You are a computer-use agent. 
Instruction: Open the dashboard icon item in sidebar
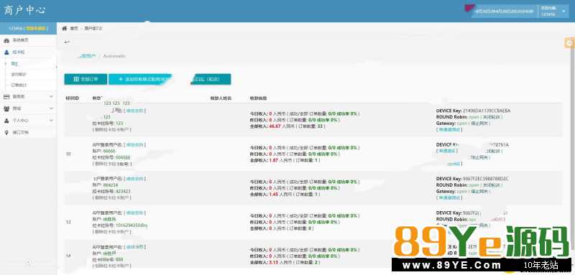click(6, 40)
